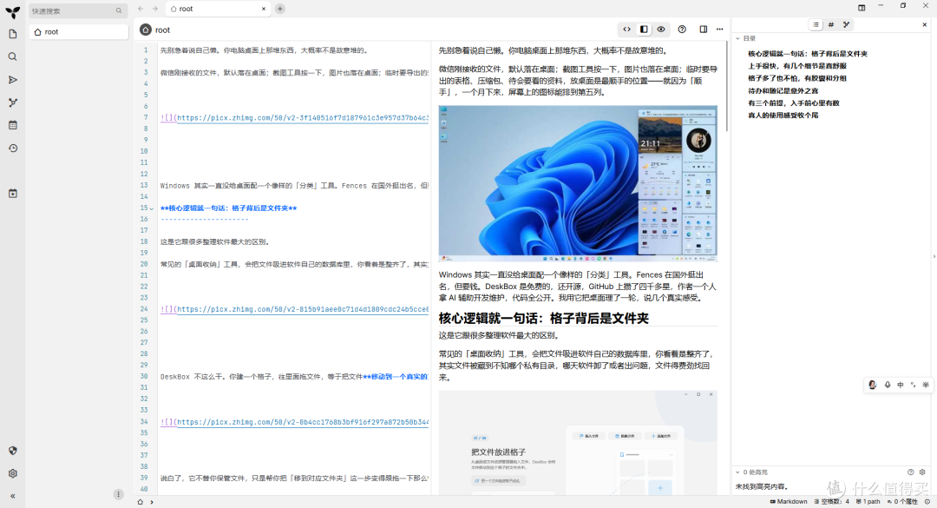Image resolution: width=937 pixels, height=508 pixels.
Task: Fold the line 15 heading in the editor
Action: 151,208
